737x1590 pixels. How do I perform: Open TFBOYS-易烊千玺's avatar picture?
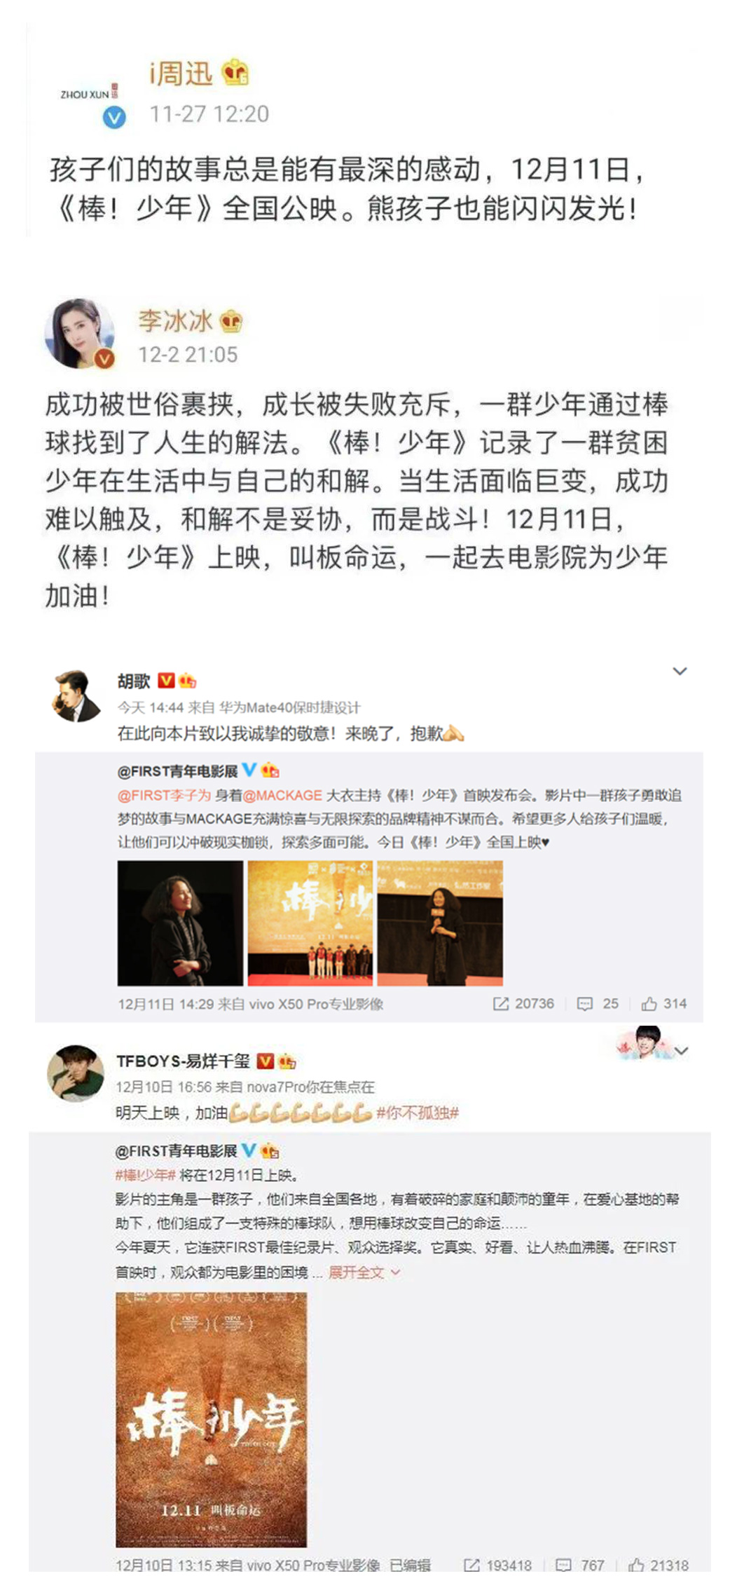(x=75, y=1073)
